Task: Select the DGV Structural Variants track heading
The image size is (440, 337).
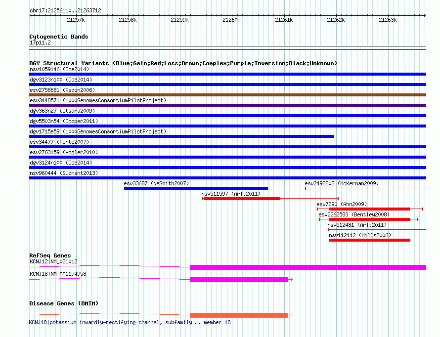Action: pyautogui.click(x=183, y=63)
